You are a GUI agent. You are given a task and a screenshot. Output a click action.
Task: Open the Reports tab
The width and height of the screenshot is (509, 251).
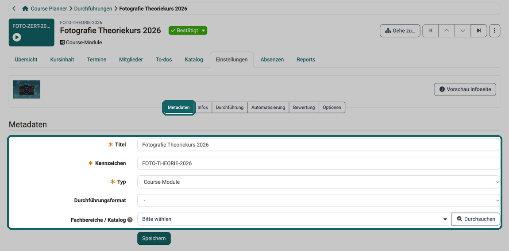point(306,60)
